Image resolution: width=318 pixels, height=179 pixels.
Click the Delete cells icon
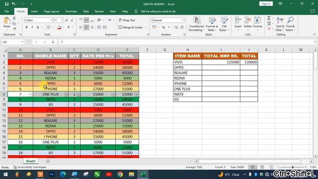point(247,20)
